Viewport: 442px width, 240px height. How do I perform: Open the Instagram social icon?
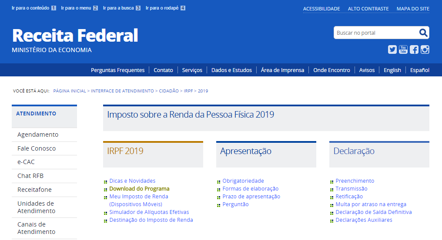pyautogui.click(x=425, y=49)
